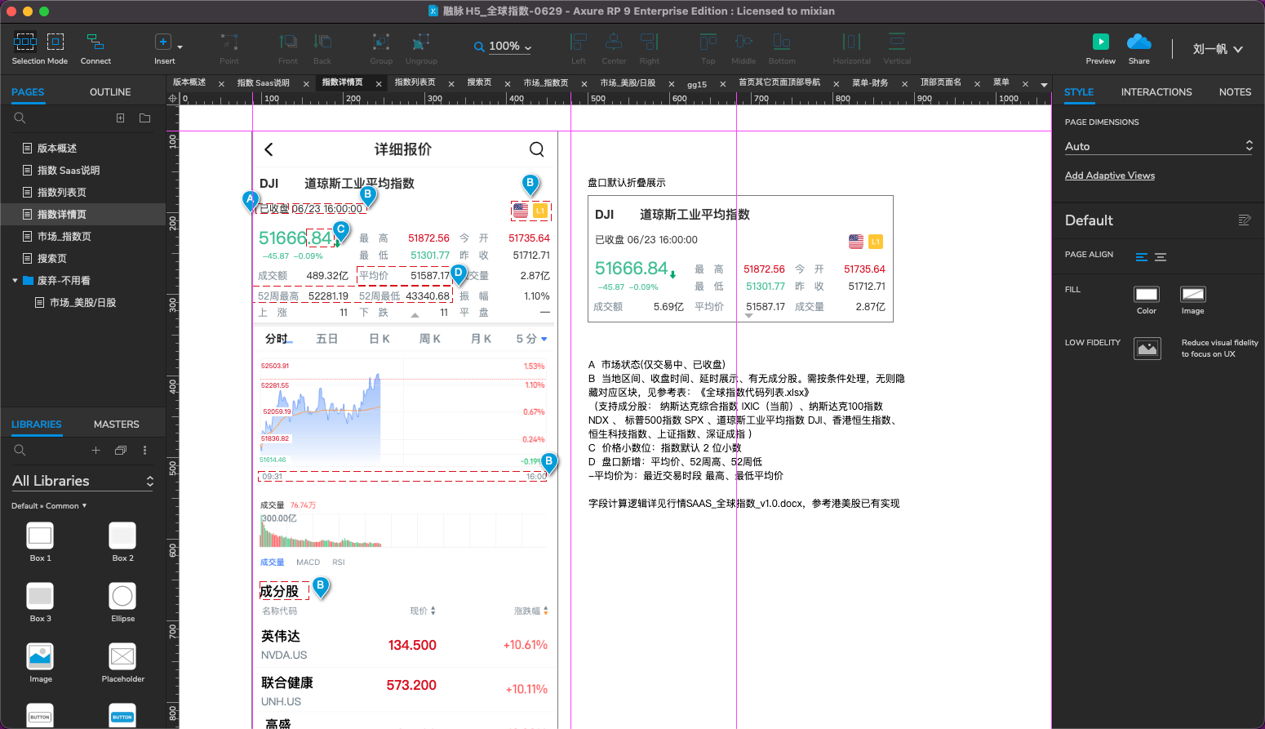Viewport: 1265px width, 729px height.
Task: Show the hidden tabs dropdown list
Action: click(x=1044, y=84)
